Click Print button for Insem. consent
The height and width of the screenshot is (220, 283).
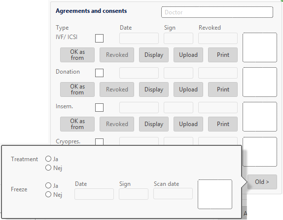[223, 124]
